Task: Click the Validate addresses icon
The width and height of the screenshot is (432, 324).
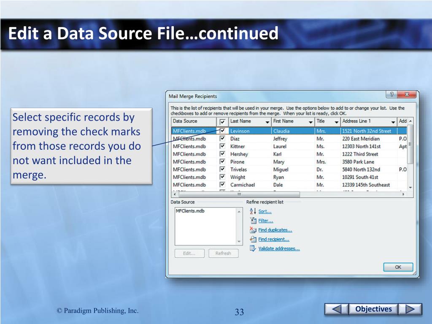Action: 253,248
